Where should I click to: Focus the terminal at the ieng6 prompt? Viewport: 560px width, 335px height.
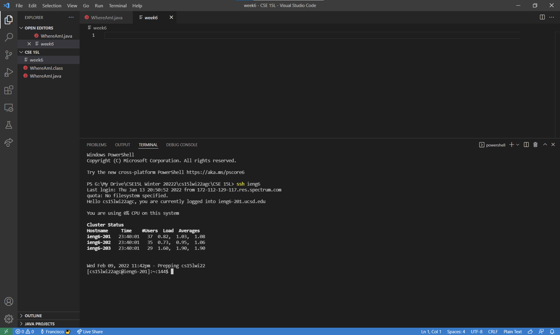[172, 271]
